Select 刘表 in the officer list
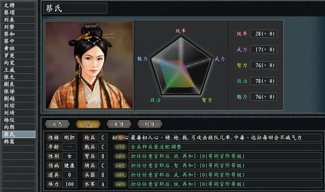The width and height of the screenshot is (325, 192). tap(19, 20)
